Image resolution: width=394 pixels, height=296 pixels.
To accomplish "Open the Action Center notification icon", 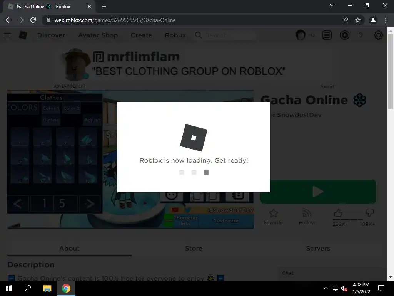I will coord(381,288).
